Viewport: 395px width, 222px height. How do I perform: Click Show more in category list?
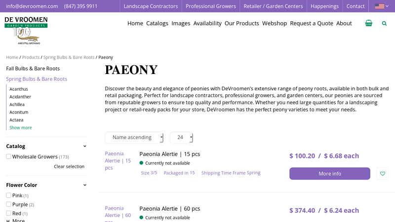pyautogui.click(x=21, y=128)
